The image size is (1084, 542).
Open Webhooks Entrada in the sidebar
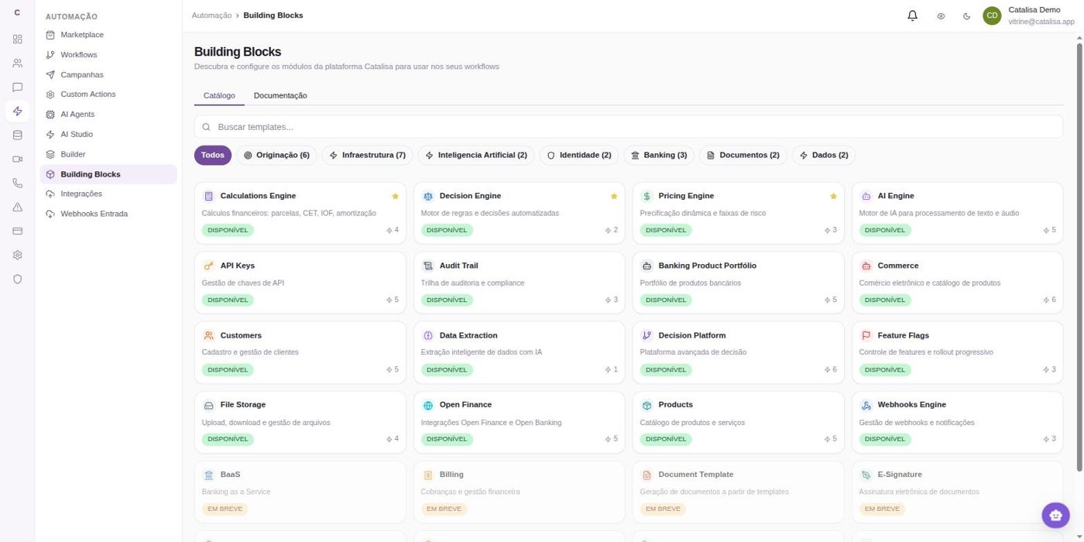click(x=108, y=214)
